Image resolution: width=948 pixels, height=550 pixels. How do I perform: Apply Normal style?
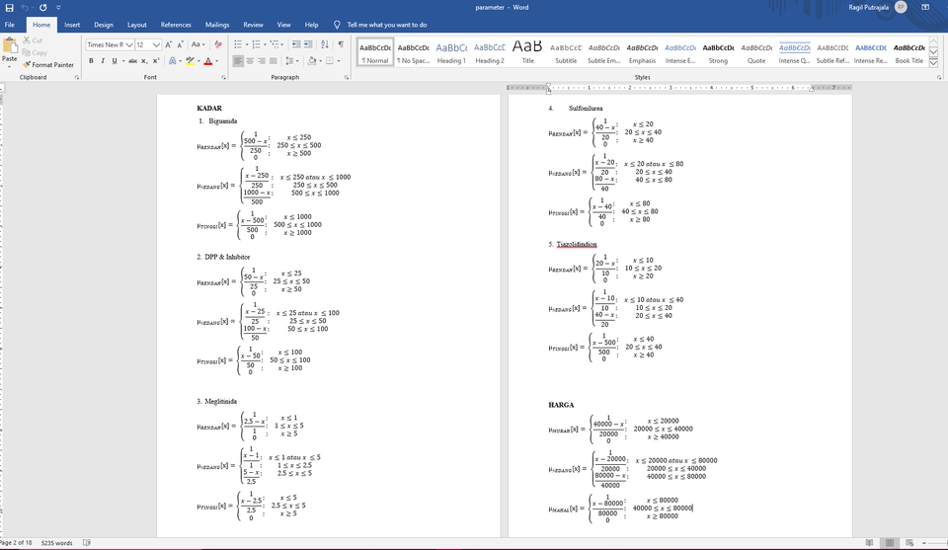point(375,52)
